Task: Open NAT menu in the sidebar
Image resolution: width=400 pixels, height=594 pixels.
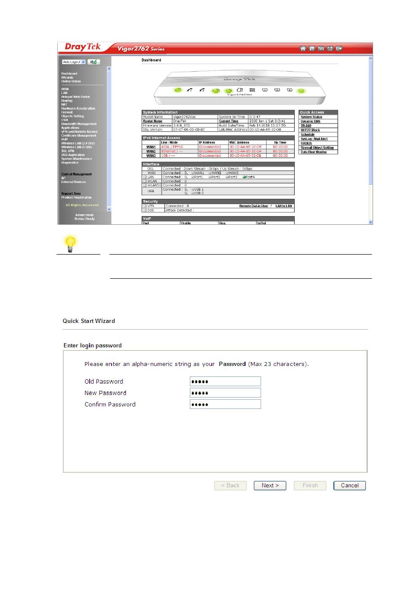Action: coord(64,105)
